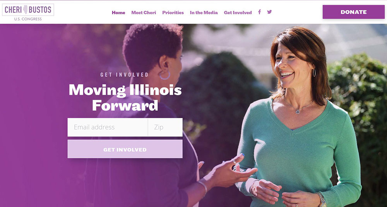This screenshot has height=207, width=387.
Task: Open the Facebook page icon
Action: coord(259,12)
